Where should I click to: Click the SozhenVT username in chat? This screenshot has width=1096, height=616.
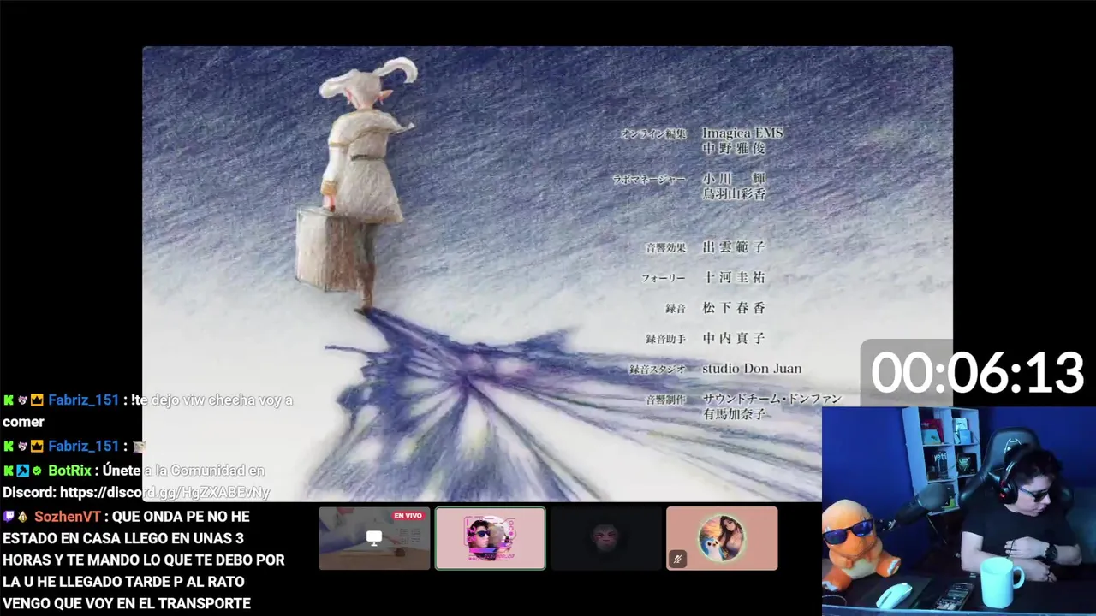(x=68, y=517)
